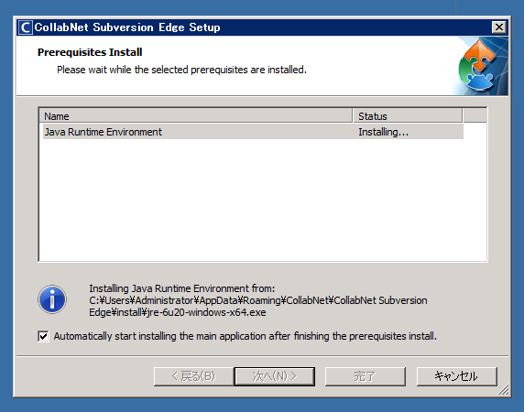
Task: Click the blue information icon
Action: (x=52, y=299)
